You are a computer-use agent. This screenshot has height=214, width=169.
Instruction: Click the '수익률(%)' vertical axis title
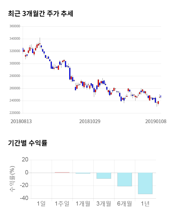[12, 179]
